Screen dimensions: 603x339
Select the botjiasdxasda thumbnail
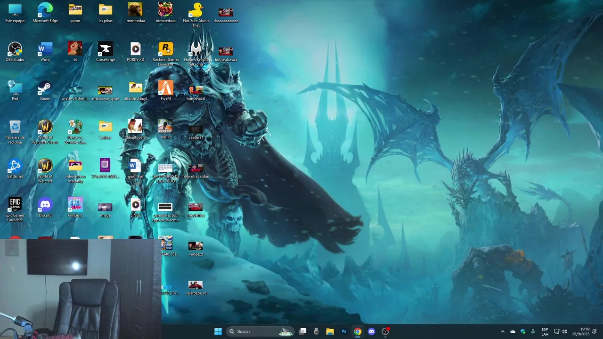[226, 54]
